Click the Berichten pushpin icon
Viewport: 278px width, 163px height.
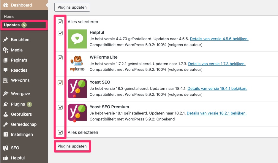[6, 40]
